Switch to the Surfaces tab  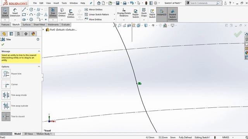[x=26, y=25]
